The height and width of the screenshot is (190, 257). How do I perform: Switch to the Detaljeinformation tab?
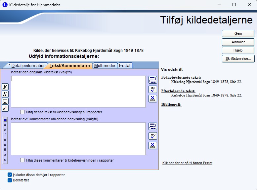26,65
